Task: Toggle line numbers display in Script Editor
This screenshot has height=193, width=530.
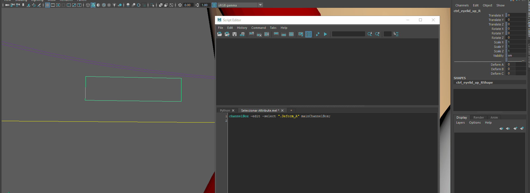Action: point(308,34)
